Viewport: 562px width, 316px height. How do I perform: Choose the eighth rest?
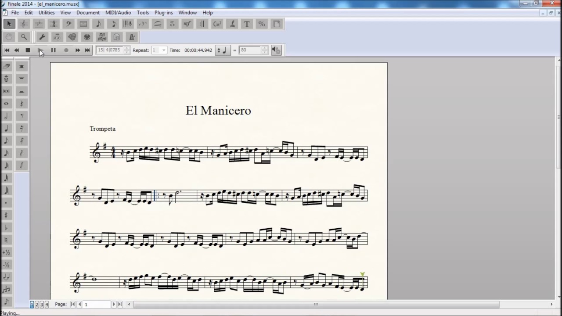[x=22, y=116]
